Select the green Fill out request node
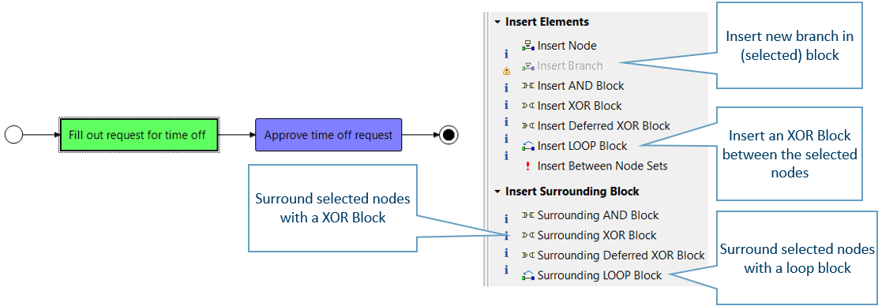 pyautogui.click(x=137, y=135)
